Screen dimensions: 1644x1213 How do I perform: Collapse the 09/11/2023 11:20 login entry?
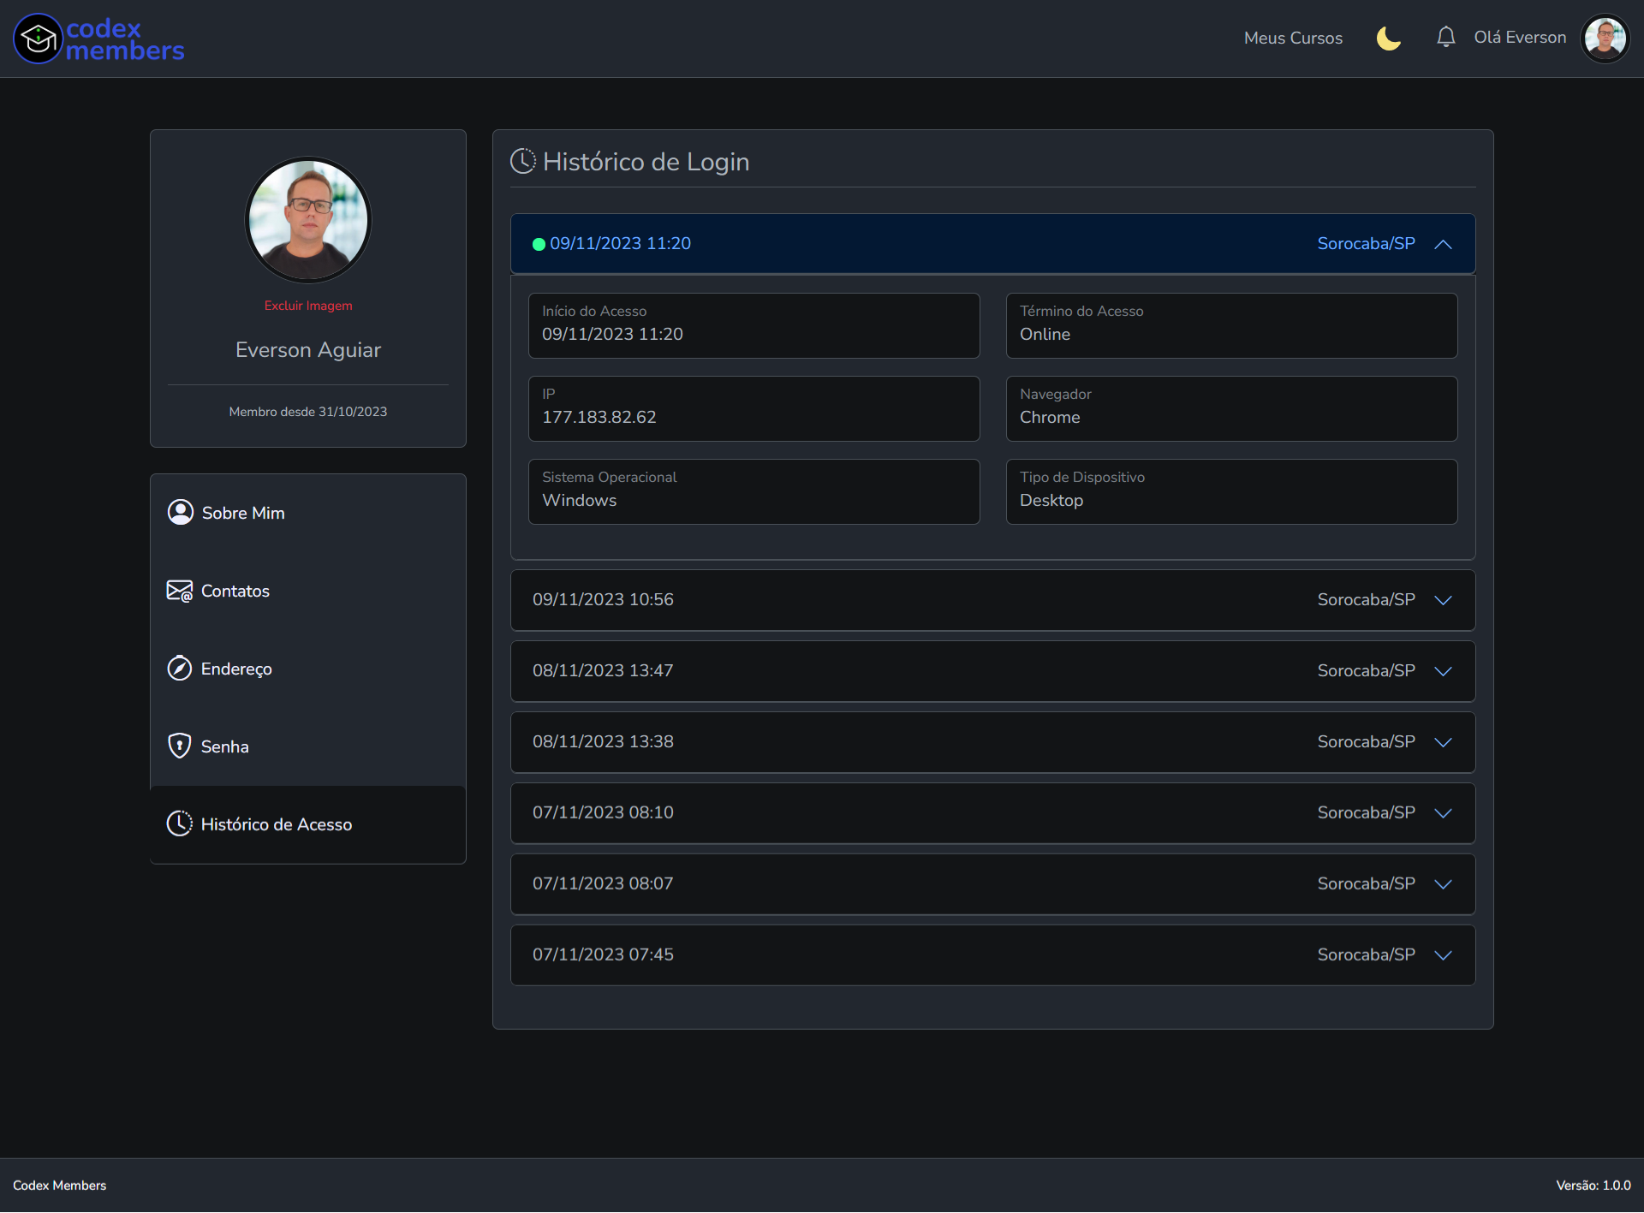(x=1444, y=244)
